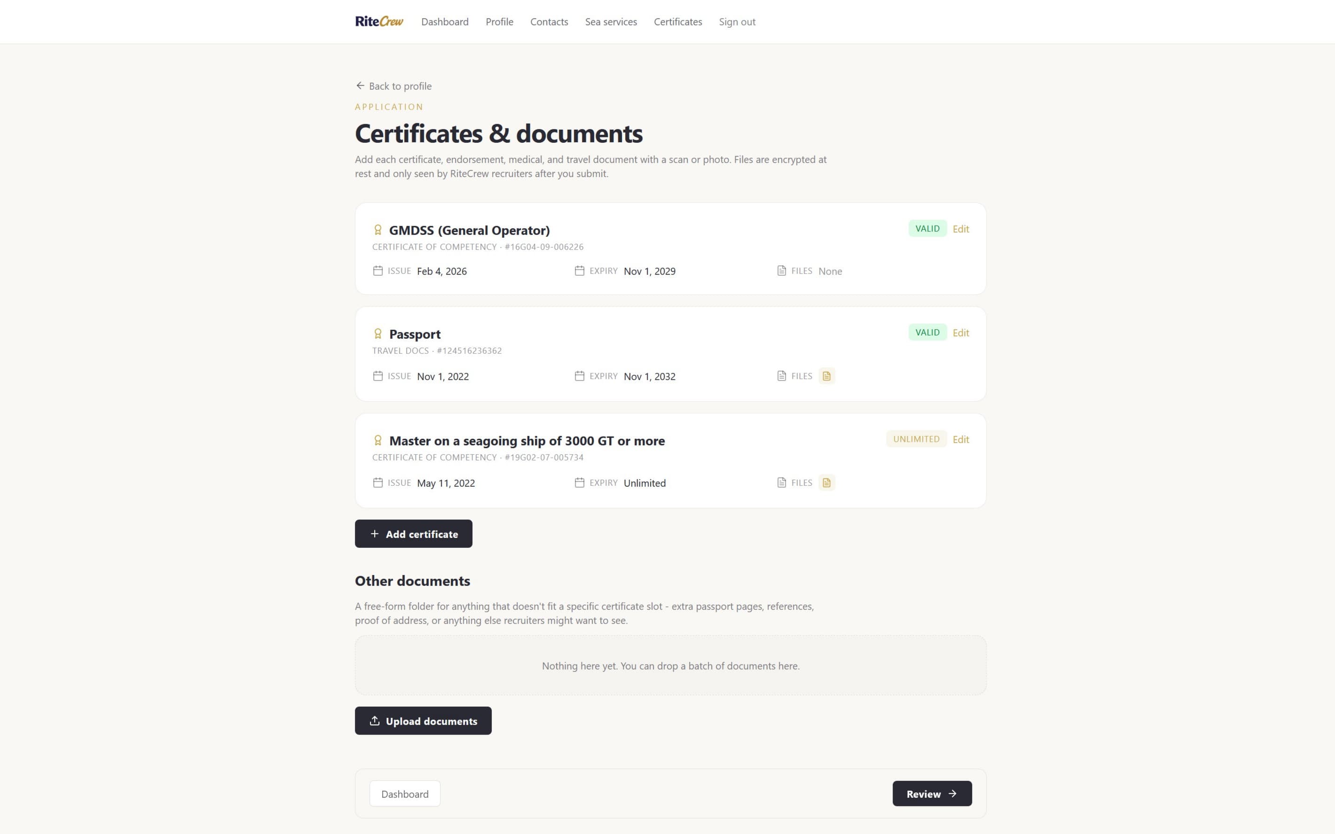Click the Other documents heading
This screenshot has height=834, width=1335.
coord(412,580)
